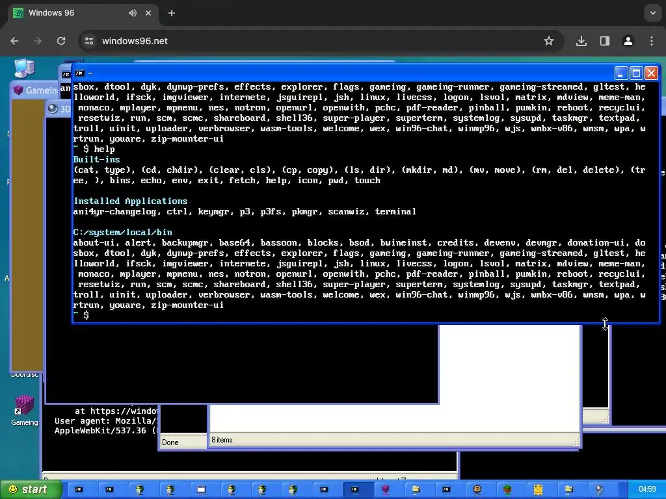Image resolution: width=666 pixels, height=499 pixels.
Task: Click the 'C:/system/local/bin' heading
Action: coord(123,232)
